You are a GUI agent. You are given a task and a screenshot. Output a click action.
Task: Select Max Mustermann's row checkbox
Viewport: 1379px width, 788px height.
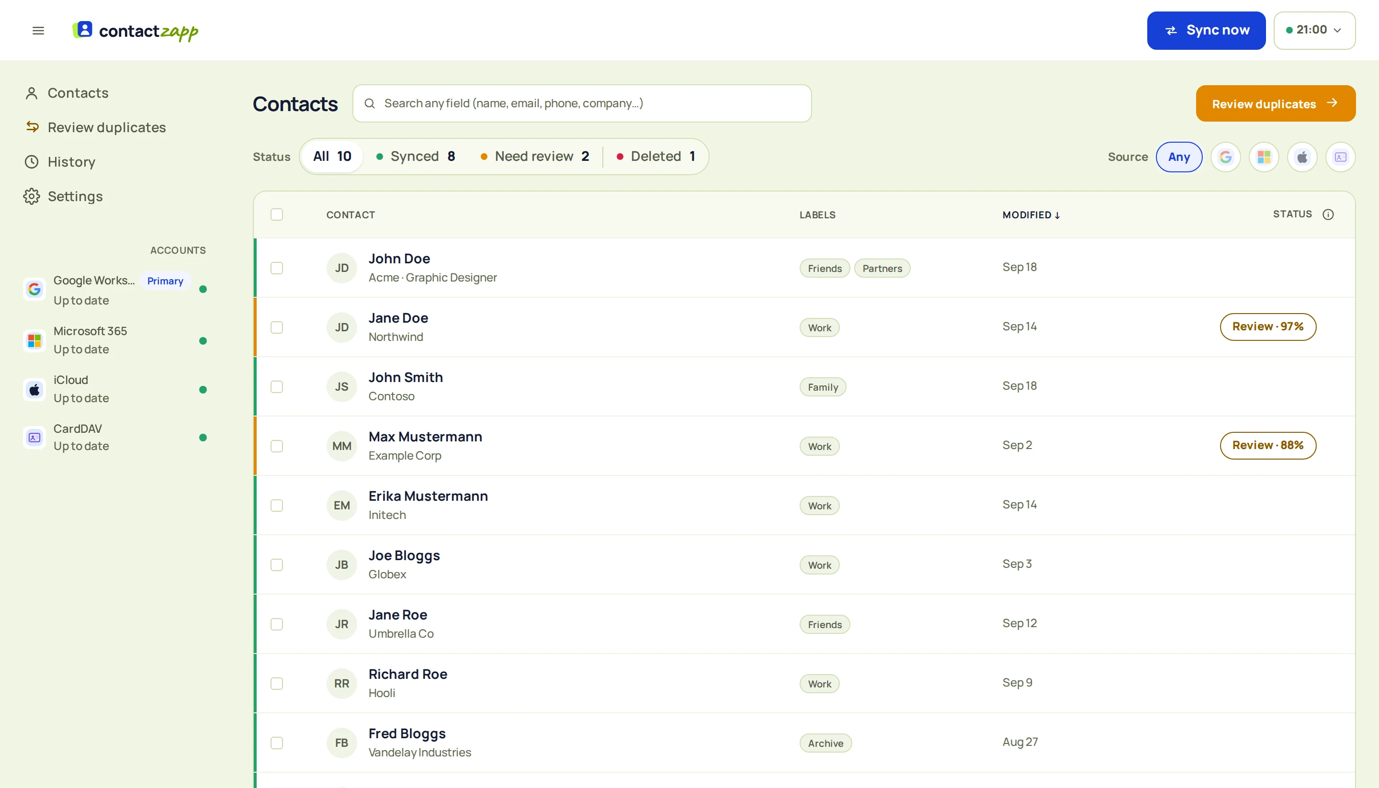[x=277, y=446]
